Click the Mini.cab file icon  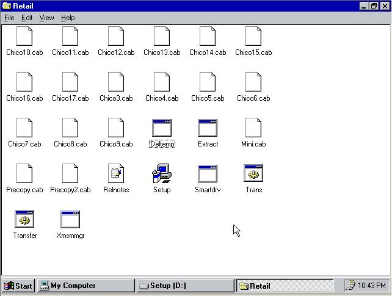tap(253, 128)
